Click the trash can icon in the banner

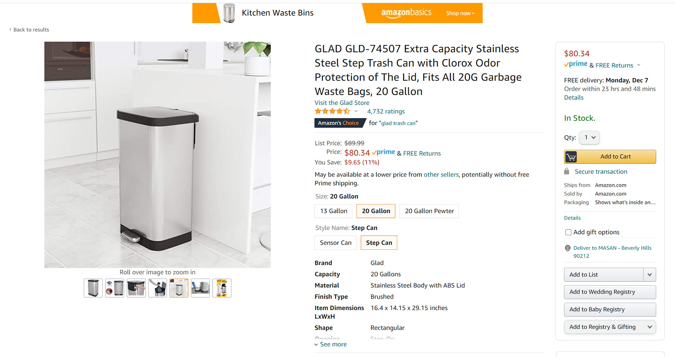(x=229, y=13)
